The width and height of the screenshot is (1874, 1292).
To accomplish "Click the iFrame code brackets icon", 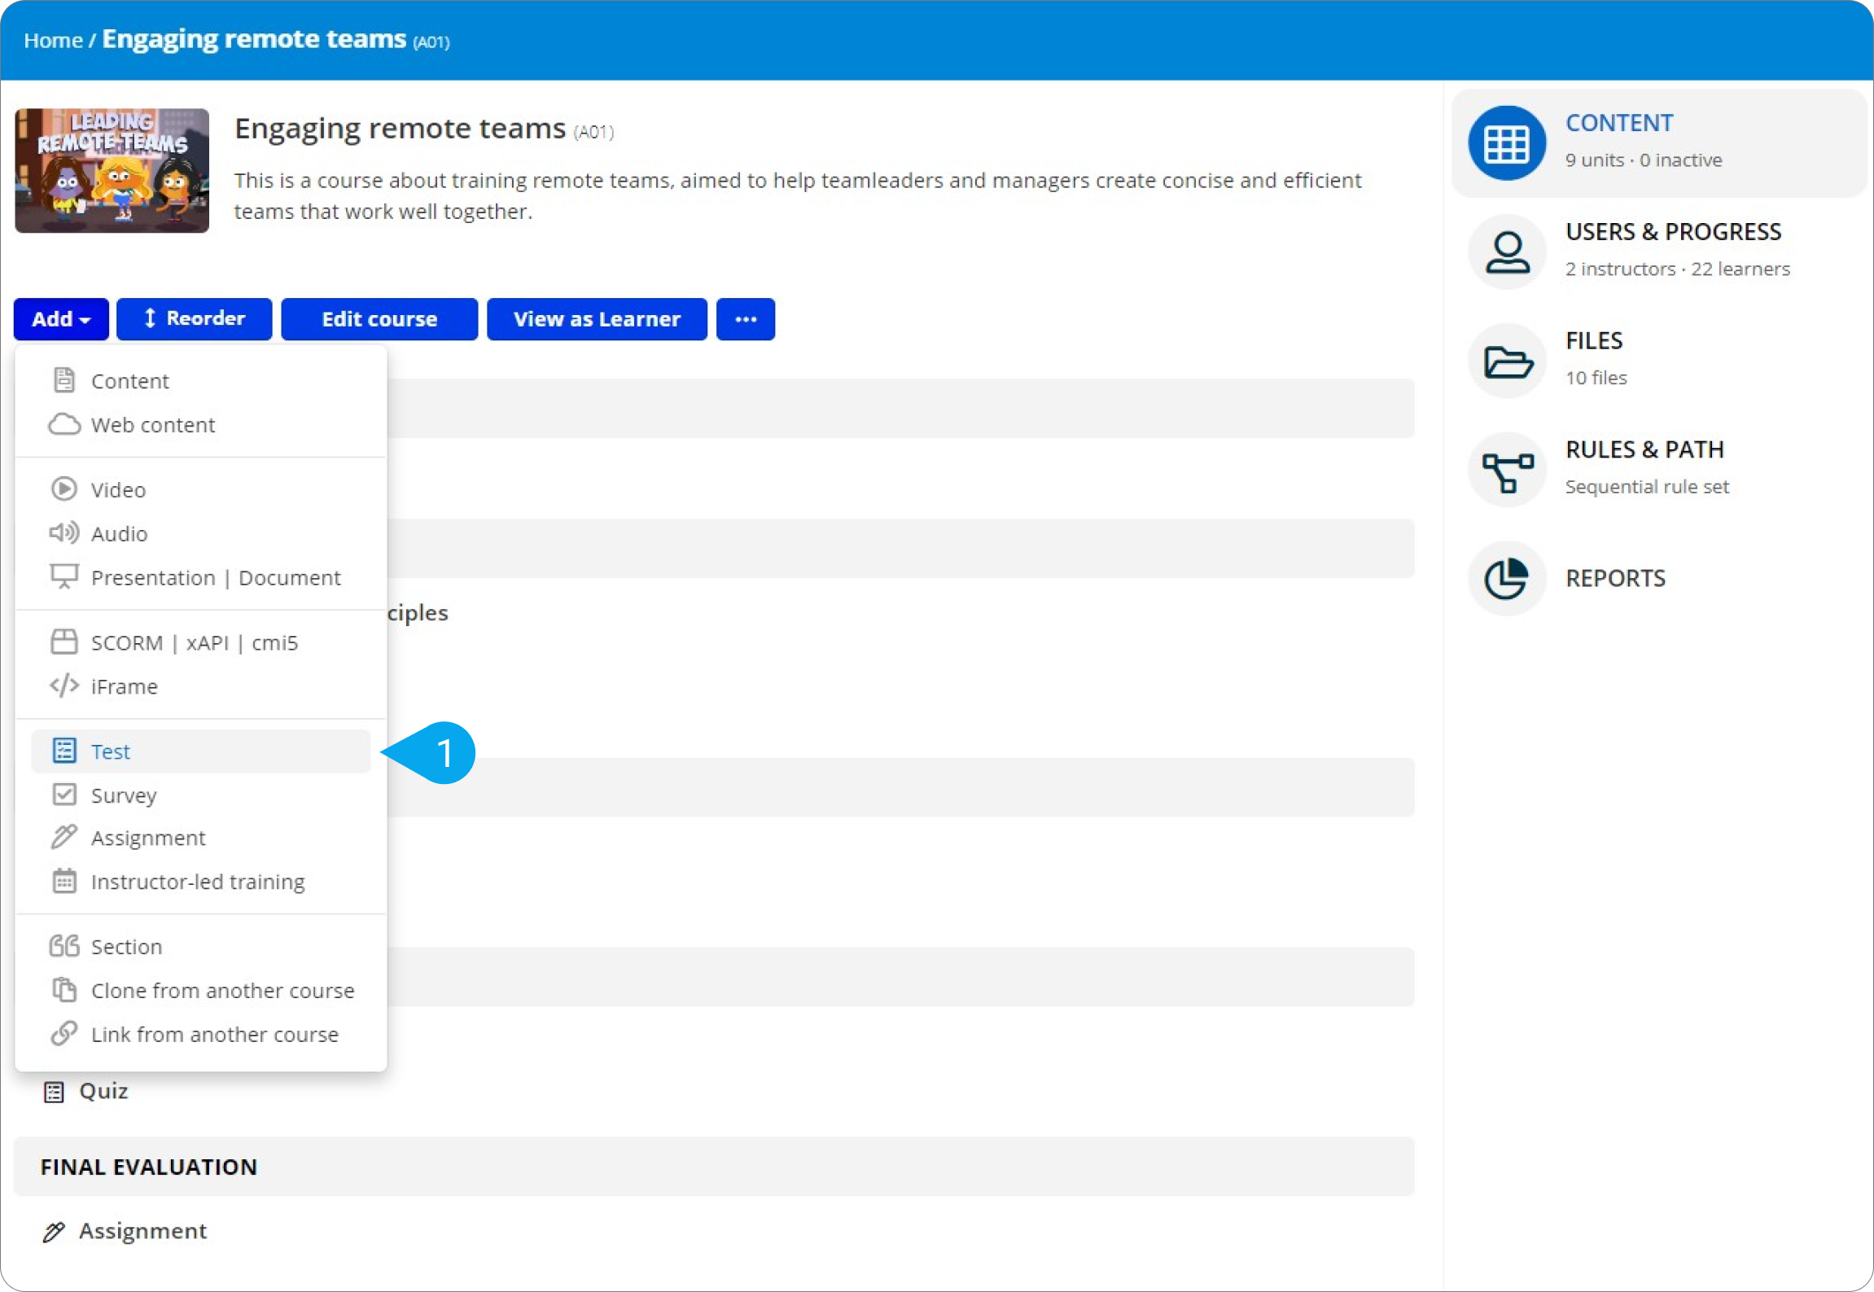I will click(63, 686).
